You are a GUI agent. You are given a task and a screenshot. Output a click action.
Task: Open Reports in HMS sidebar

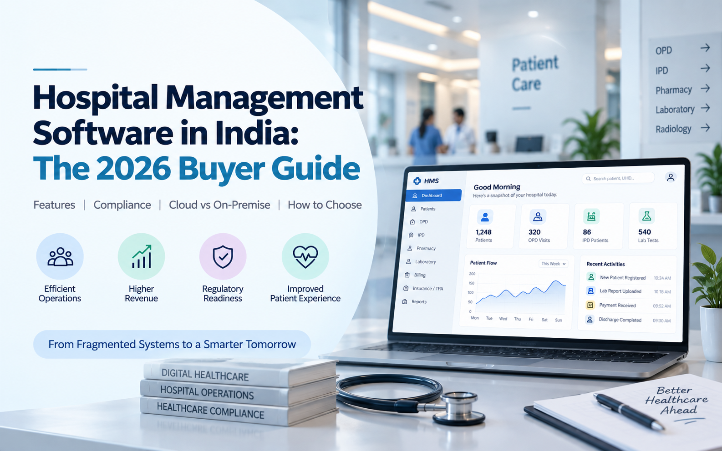pyautogui.click(x=414, y=301)
